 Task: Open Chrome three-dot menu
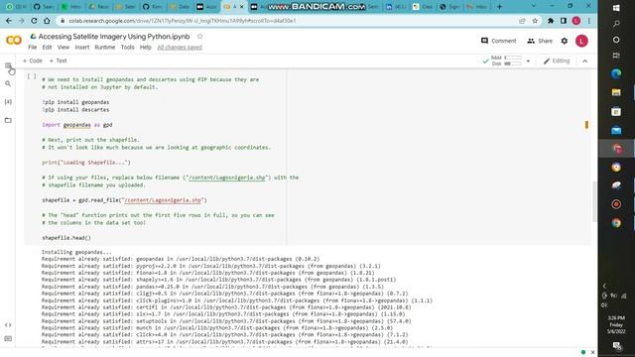(589, 21)
